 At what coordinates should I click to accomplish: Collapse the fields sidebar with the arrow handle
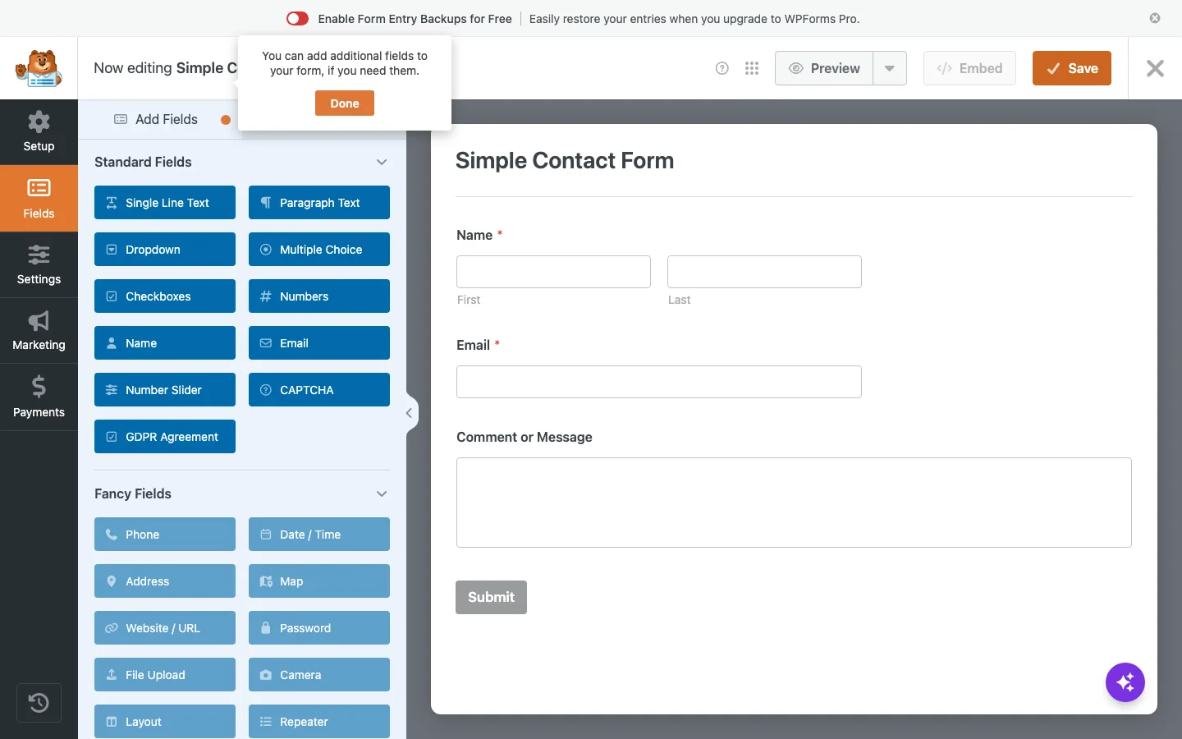410,413
